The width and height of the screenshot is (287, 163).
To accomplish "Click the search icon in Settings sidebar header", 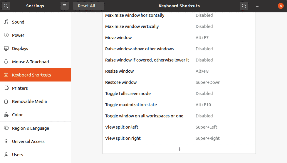I will point(6,6).
